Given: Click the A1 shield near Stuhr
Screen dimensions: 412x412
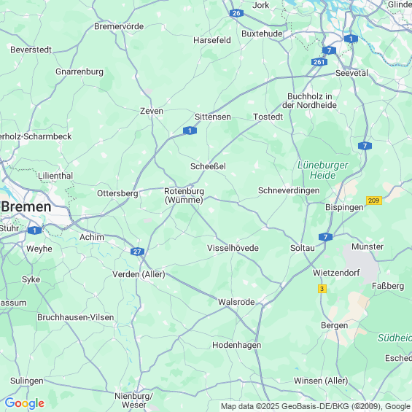Looking at the screenshot, I should [35, 230].
